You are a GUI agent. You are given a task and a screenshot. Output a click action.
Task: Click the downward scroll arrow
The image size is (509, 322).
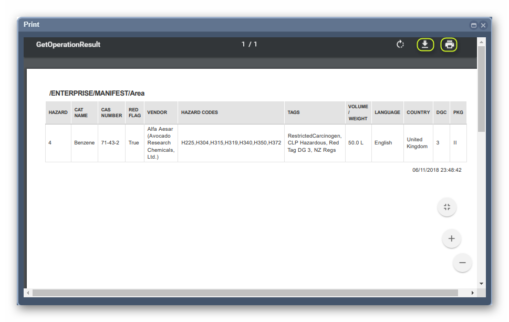pyautogui.click(x=481, y=283)
